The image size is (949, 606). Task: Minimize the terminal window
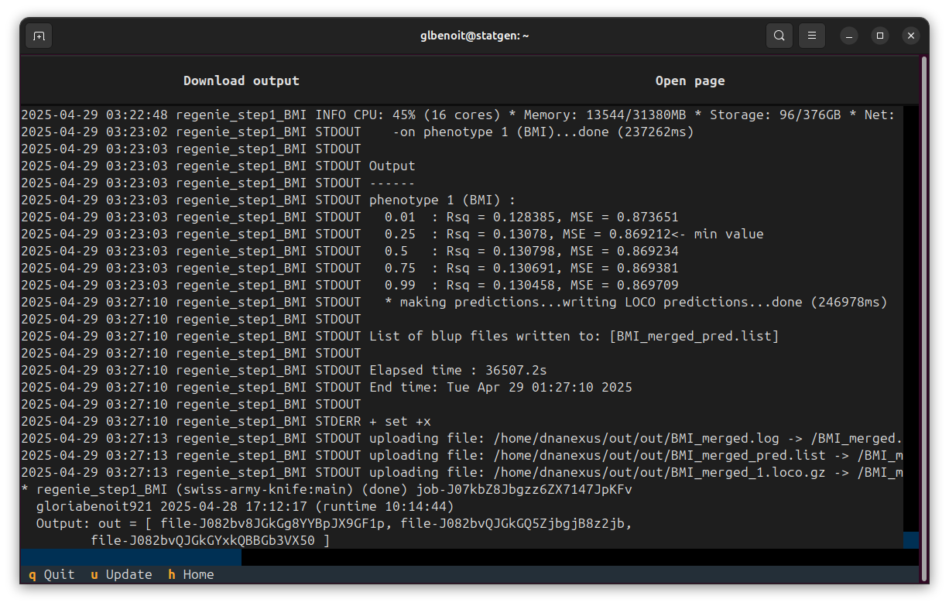click(x=850, y=36)
